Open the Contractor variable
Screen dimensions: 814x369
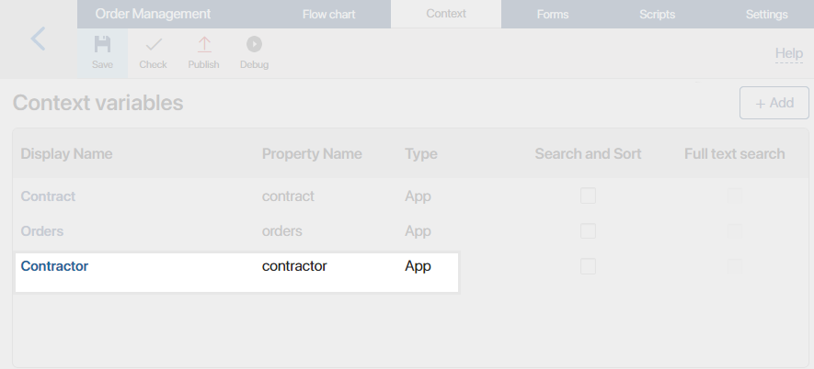point(54,266)
